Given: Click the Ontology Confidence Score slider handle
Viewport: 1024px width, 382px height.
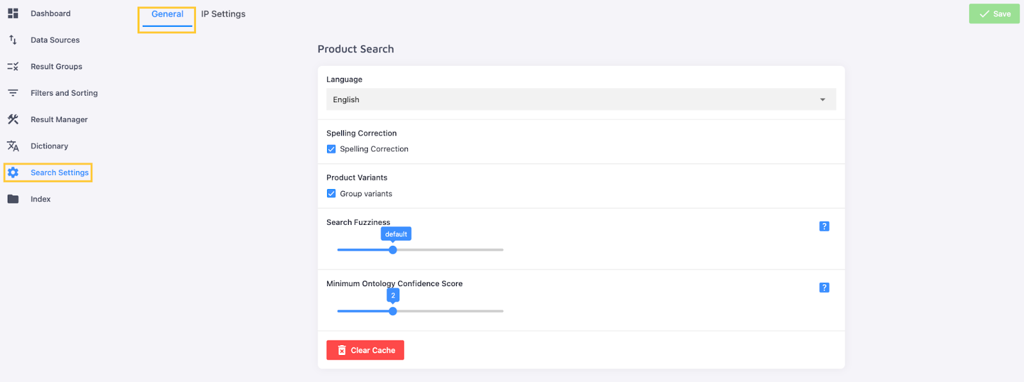Looking at the screenshot, I should coord(393,311).
